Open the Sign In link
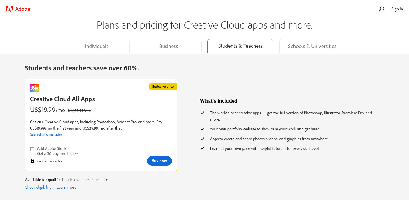Viewport: 409px width, 215px height. click(x=397, y=9)
